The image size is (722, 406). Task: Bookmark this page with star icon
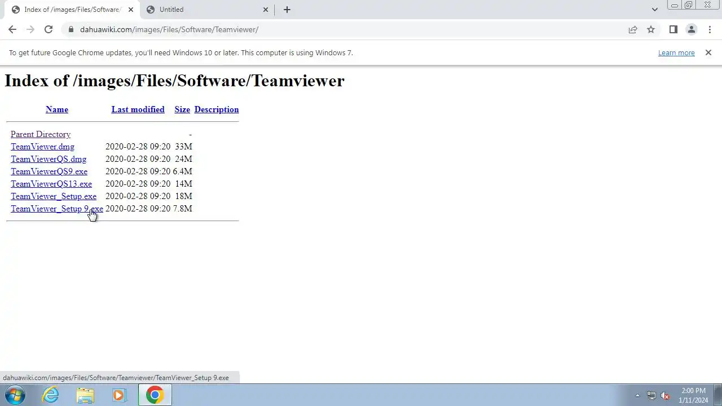pyautogui.click(x=651, y=29)
